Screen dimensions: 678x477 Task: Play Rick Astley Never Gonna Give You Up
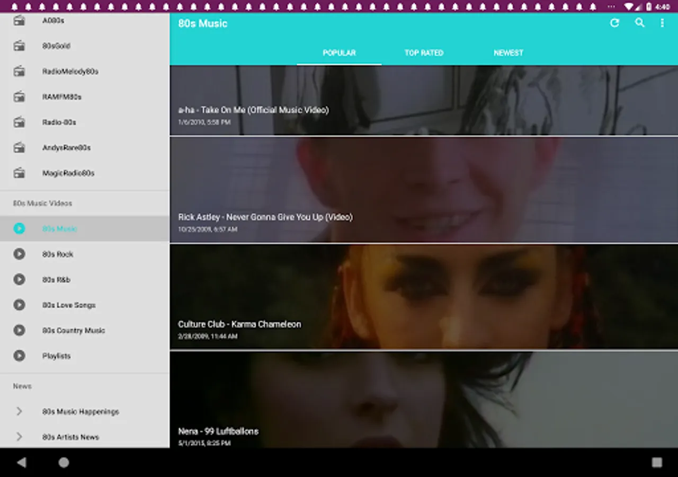tap(424, 189)
